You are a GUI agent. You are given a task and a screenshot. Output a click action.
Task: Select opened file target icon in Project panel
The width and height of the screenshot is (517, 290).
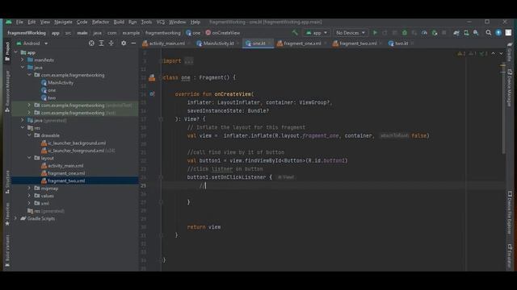[91, 43]
